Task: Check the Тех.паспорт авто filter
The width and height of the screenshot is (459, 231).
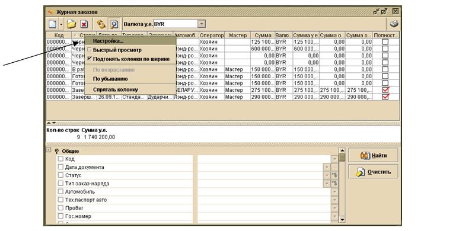Action: click(60, 200)
